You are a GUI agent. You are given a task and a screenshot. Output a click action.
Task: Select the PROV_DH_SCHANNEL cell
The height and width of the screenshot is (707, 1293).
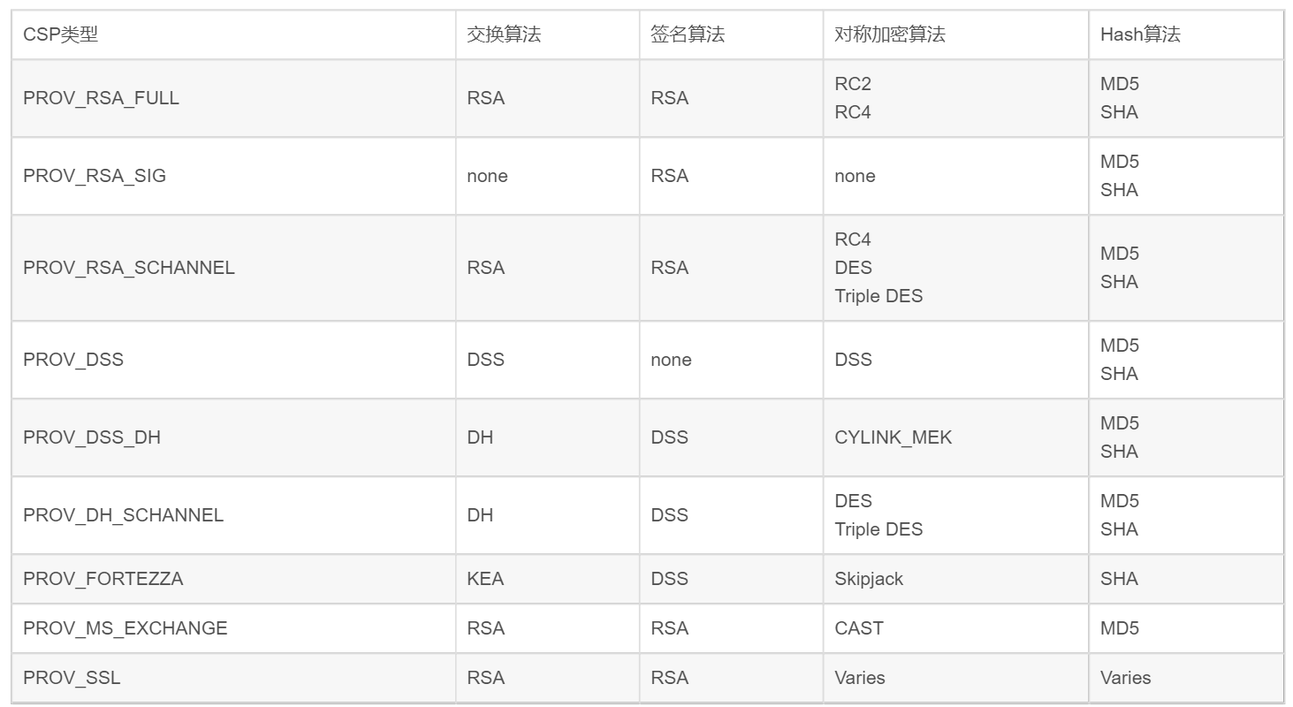click(124, 515)
